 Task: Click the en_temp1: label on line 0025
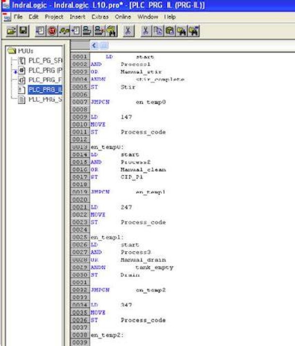(x=107, y=237)
